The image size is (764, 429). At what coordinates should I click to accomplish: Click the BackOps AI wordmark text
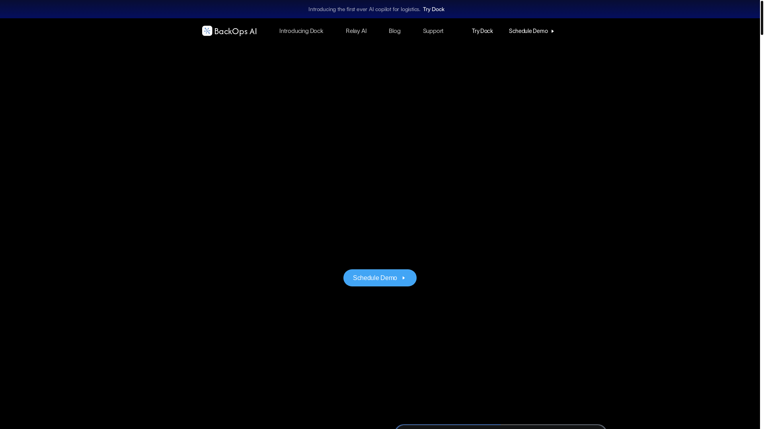coord(236,31)
